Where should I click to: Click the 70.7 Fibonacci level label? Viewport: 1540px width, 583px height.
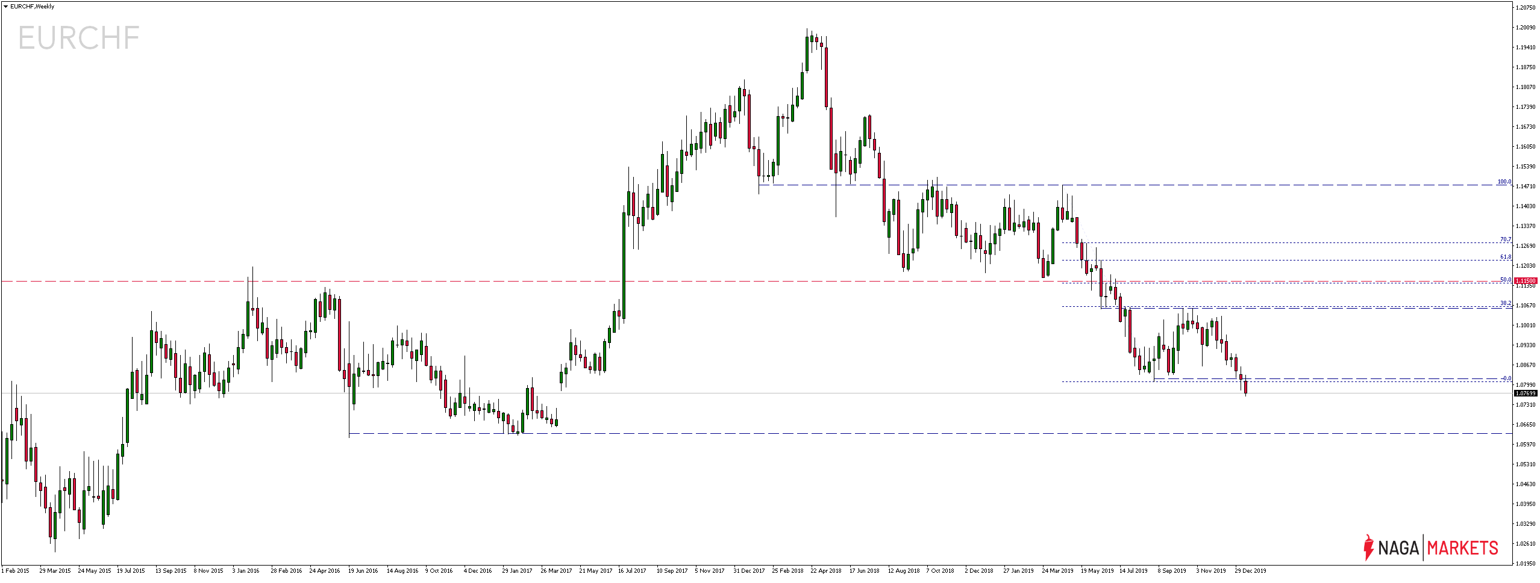tap(1505, 239)
